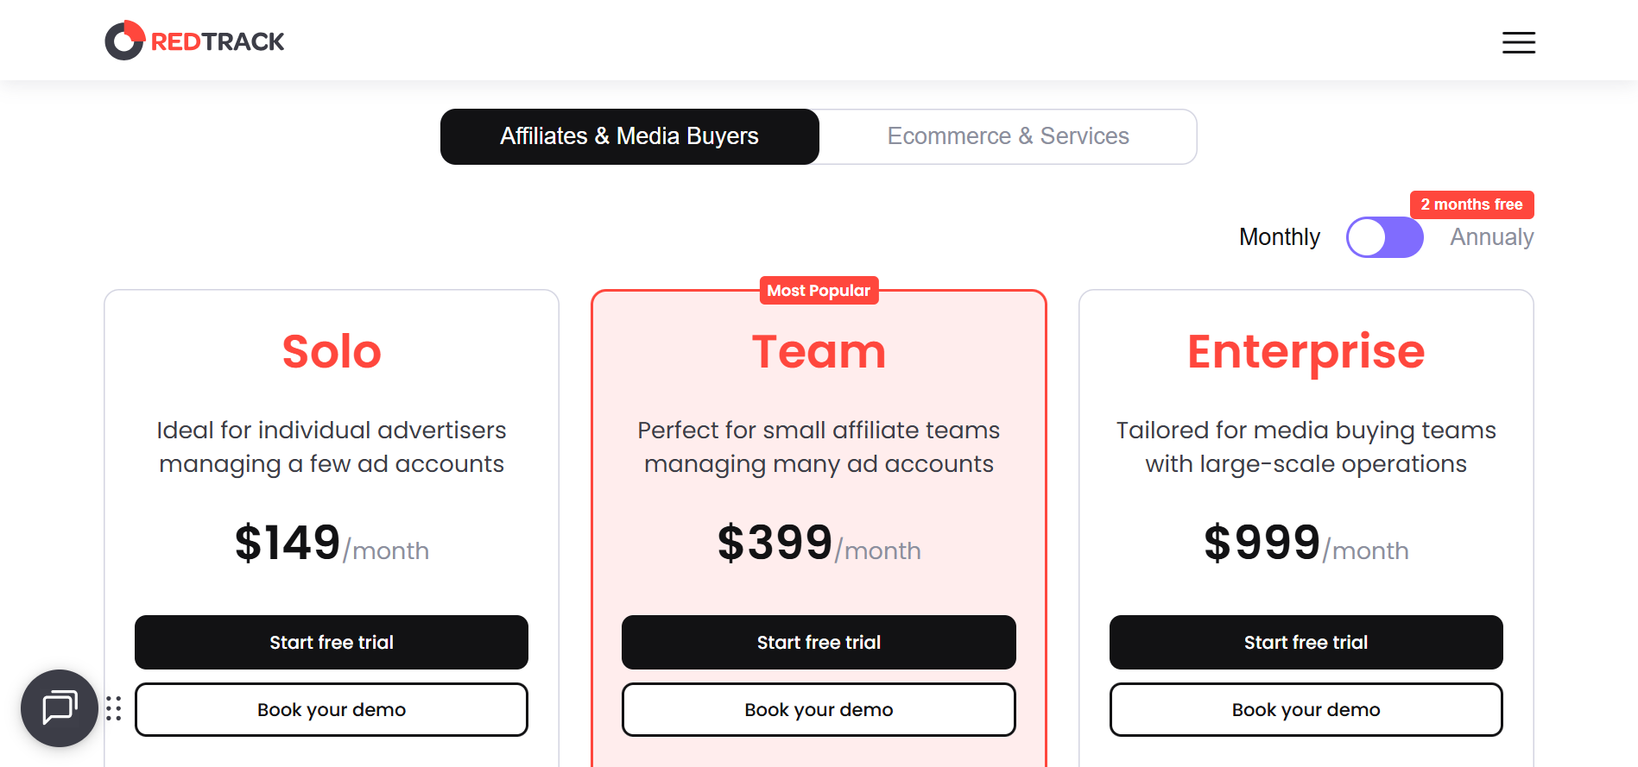Start free trial for Enterprise plan

coord(1306,642)
